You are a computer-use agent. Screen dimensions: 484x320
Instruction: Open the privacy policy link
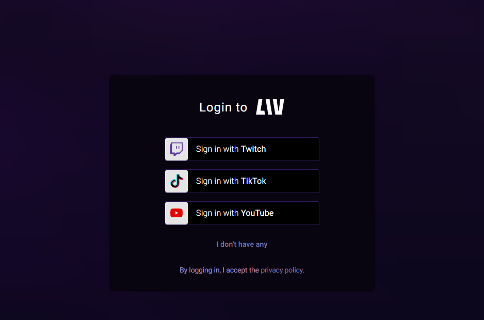point(282,270)
